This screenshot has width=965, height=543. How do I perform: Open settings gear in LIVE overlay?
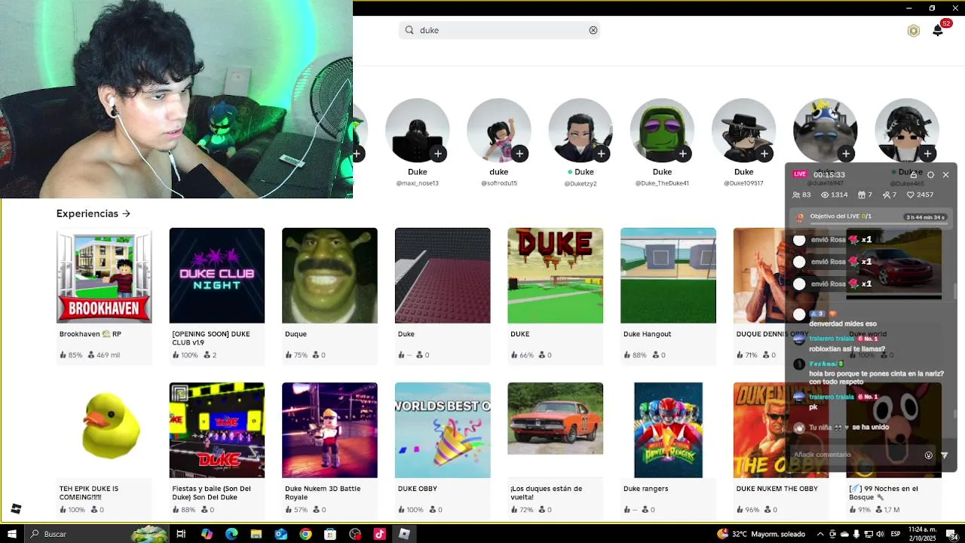pyautogui.click(x=930, y=174)
